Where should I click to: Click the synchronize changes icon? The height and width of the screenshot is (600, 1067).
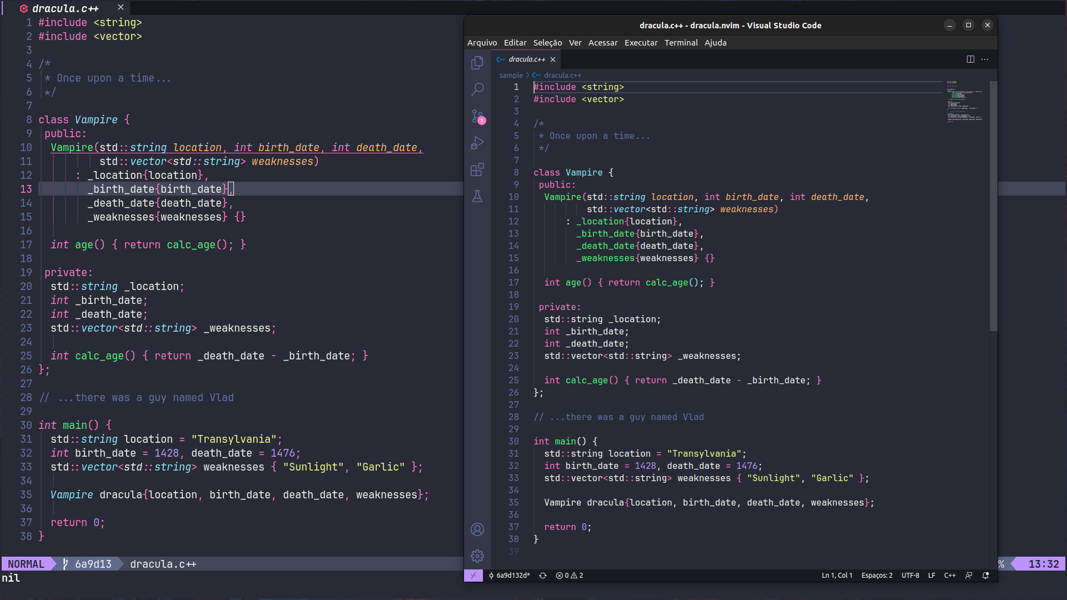coord(542,576)
